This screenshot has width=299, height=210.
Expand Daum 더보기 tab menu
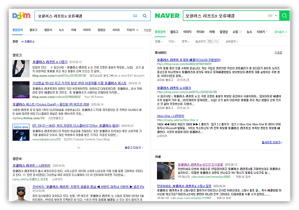click(x=132, y=30)
